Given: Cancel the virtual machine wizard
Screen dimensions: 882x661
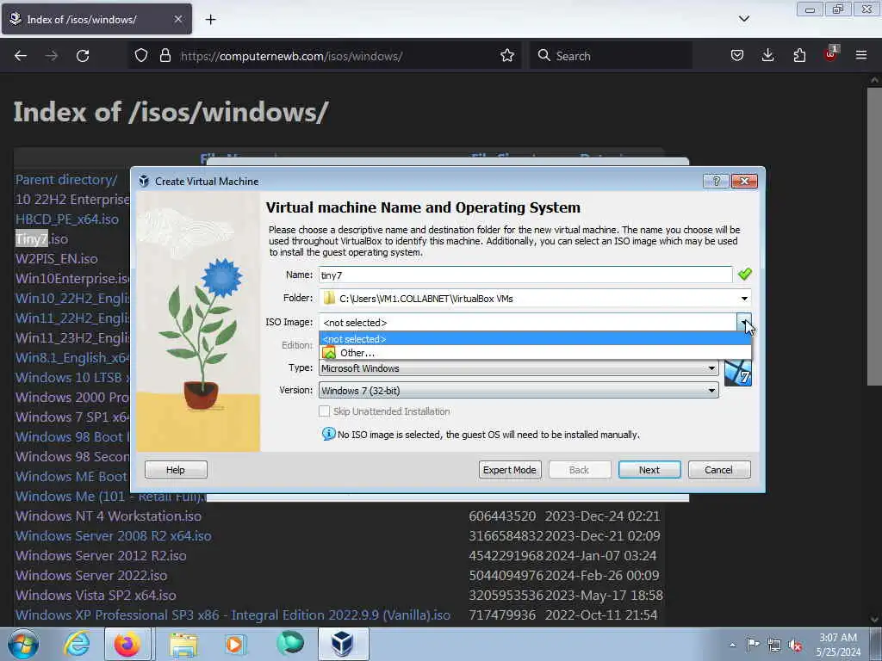Looking at the screenshot, I should tap(719, 470).
